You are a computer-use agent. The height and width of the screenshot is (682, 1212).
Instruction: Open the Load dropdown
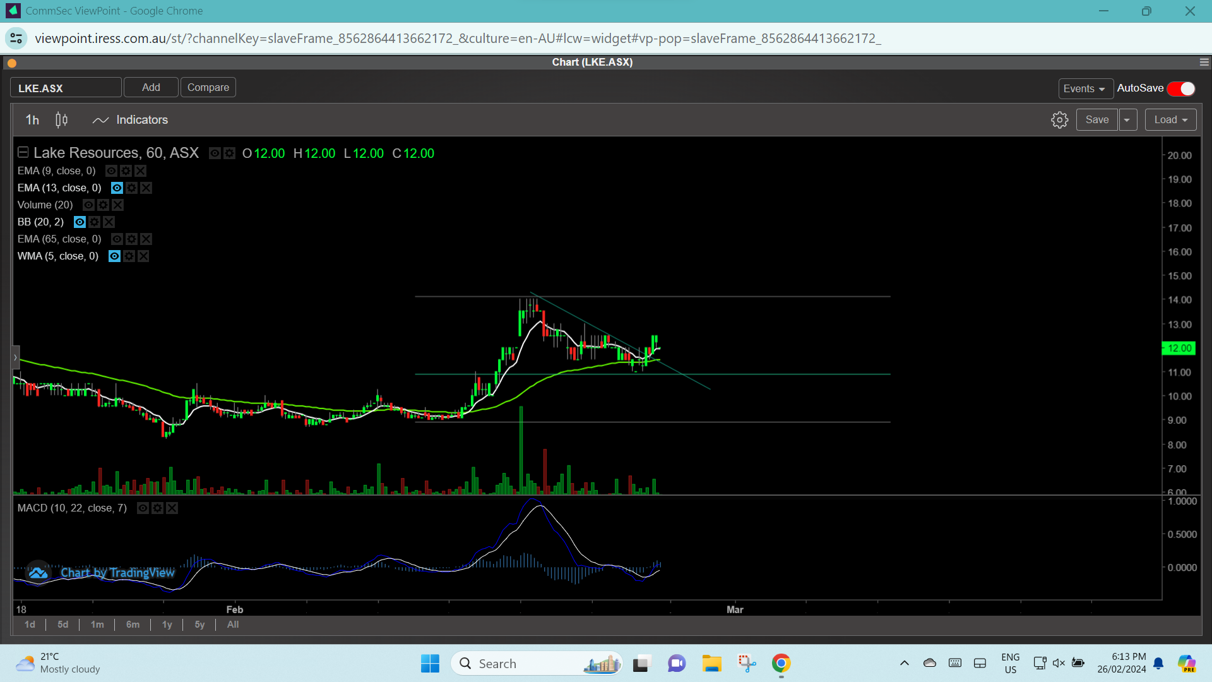(1170, 120)
